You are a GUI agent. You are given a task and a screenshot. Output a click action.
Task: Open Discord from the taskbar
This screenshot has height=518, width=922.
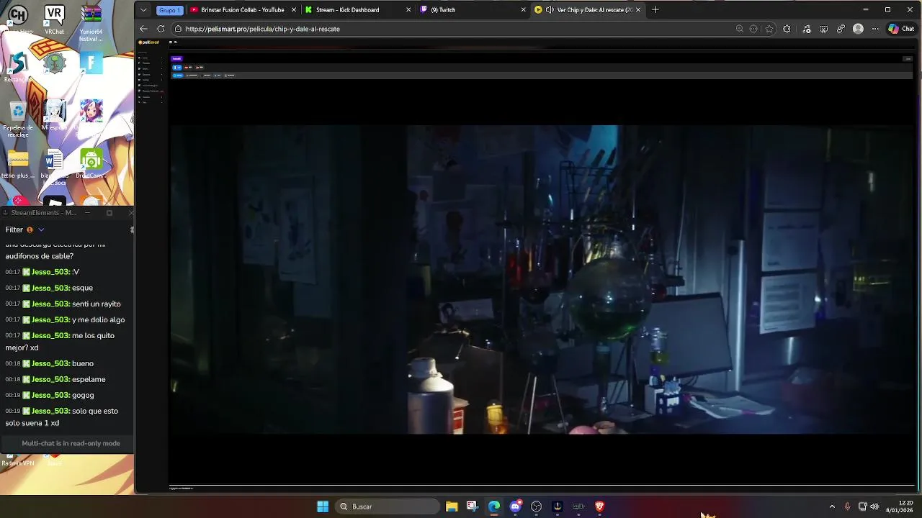(x=515, y=506)
